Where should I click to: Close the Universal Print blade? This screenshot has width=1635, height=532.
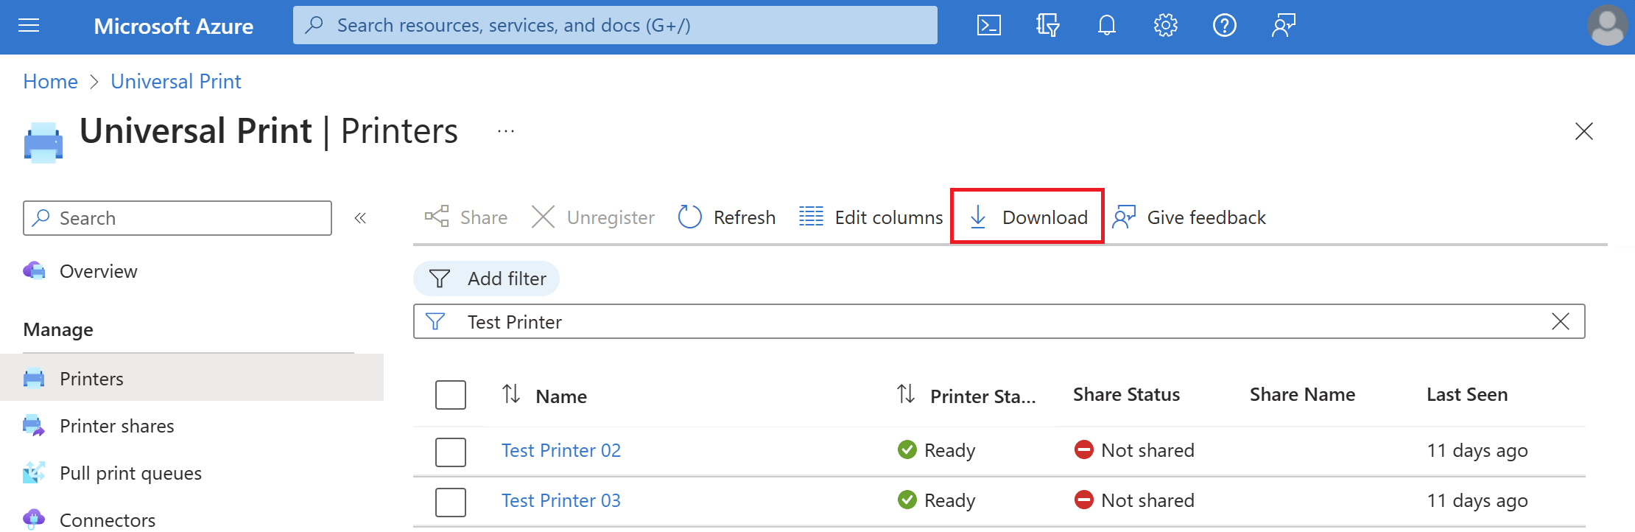tap(1583, 131)
